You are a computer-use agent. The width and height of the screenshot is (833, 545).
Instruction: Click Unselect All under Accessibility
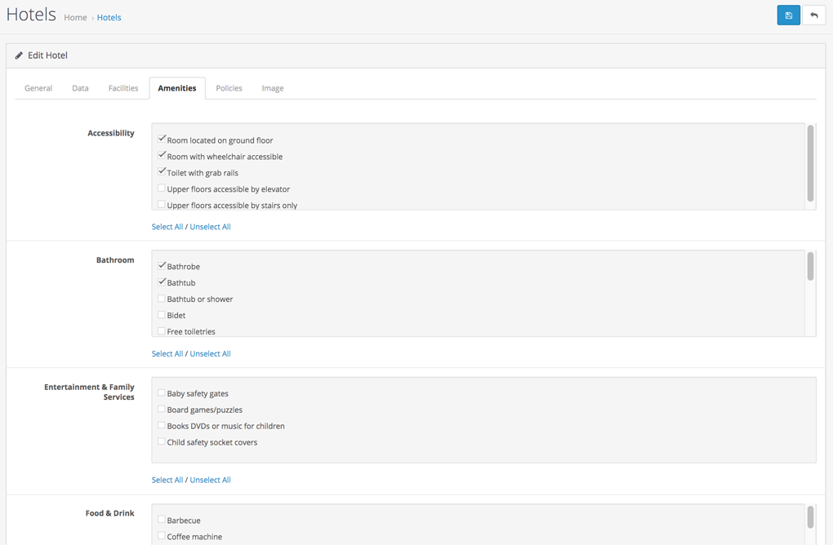(x=211, y=227)
